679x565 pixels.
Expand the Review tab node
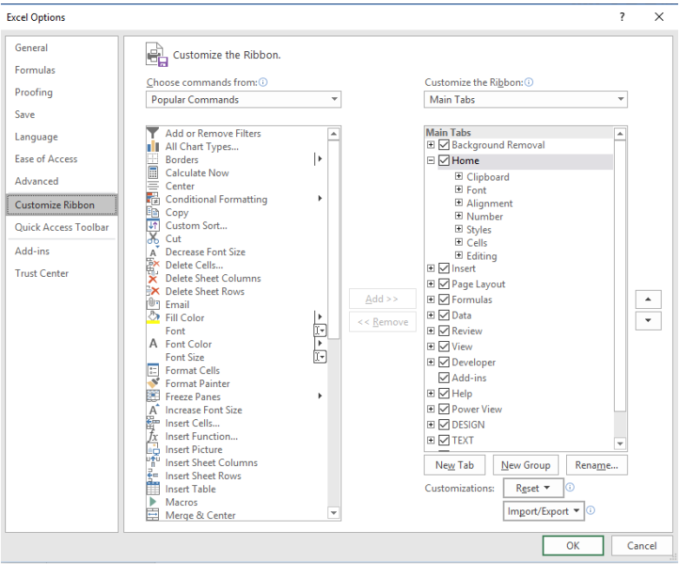(431, 331)
